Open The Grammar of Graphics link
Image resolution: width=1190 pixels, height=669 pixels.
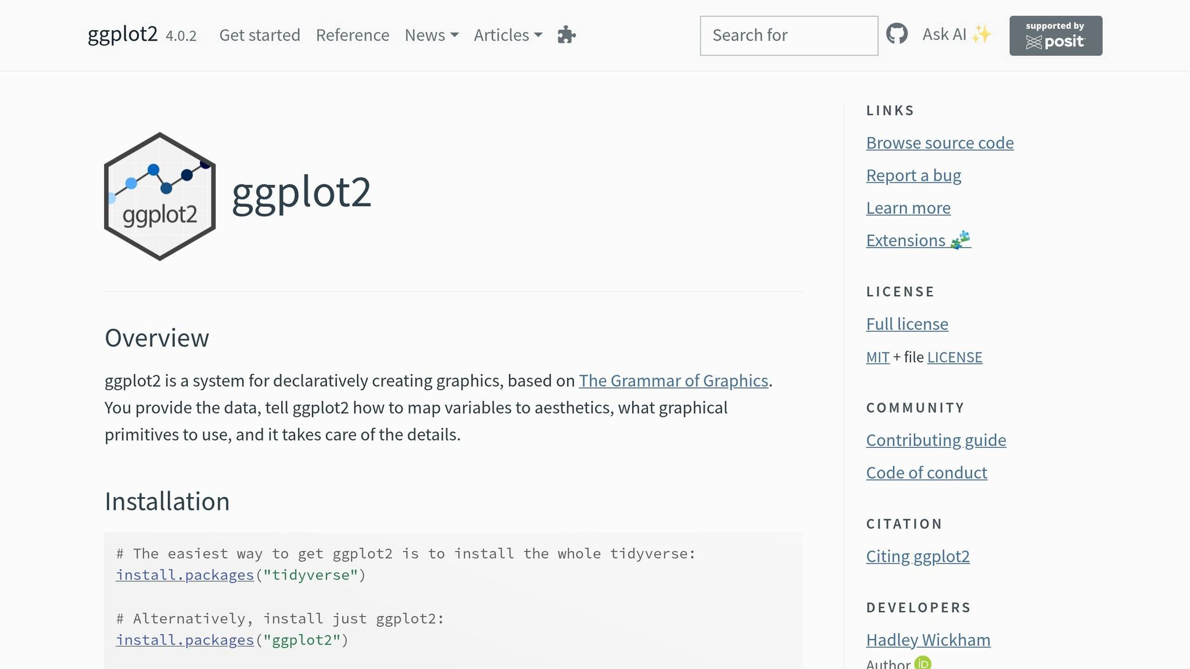(673, 381)
